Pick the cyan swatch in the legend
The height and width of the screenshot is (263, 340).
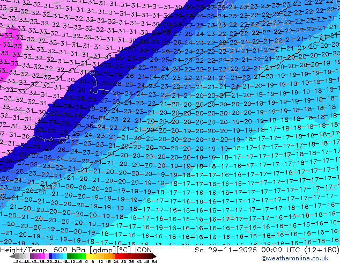click(65, 257)
